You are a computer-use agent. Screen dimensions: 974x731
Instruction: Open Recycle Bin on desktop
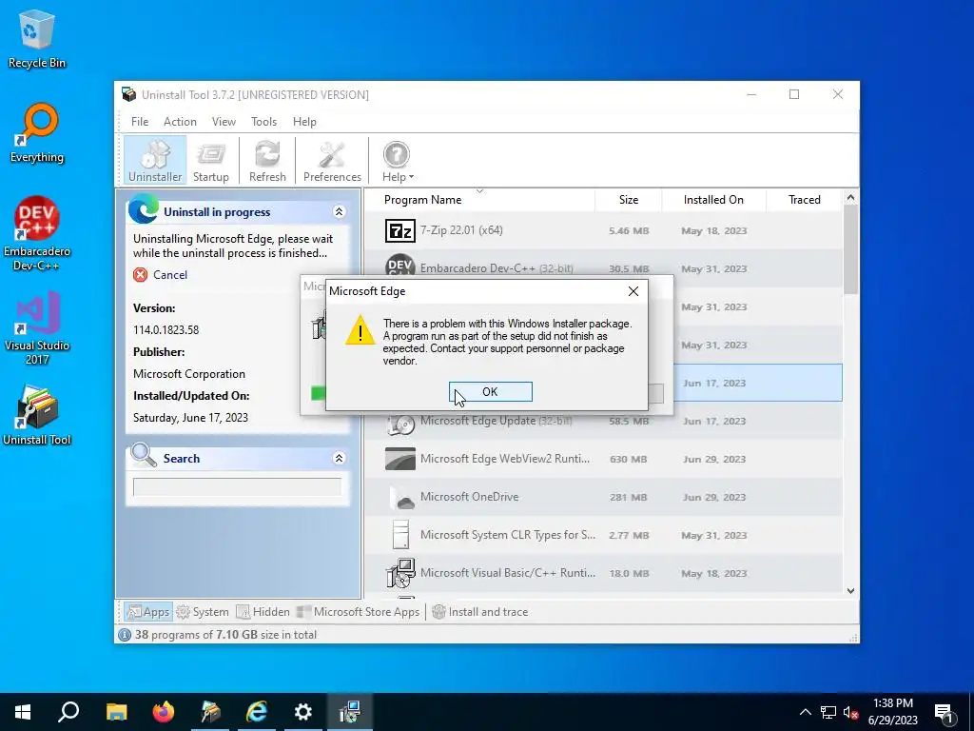(x=37, y=38)
